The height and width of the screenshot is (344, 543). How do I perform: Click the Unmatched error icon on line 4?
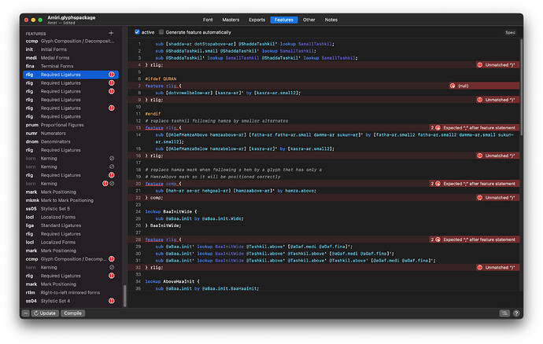pos(481,66)
